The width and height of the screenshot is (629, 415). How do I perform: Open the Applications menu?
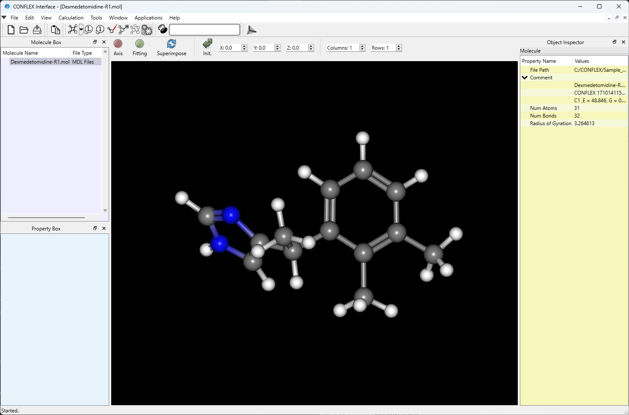tap(148, 18)
